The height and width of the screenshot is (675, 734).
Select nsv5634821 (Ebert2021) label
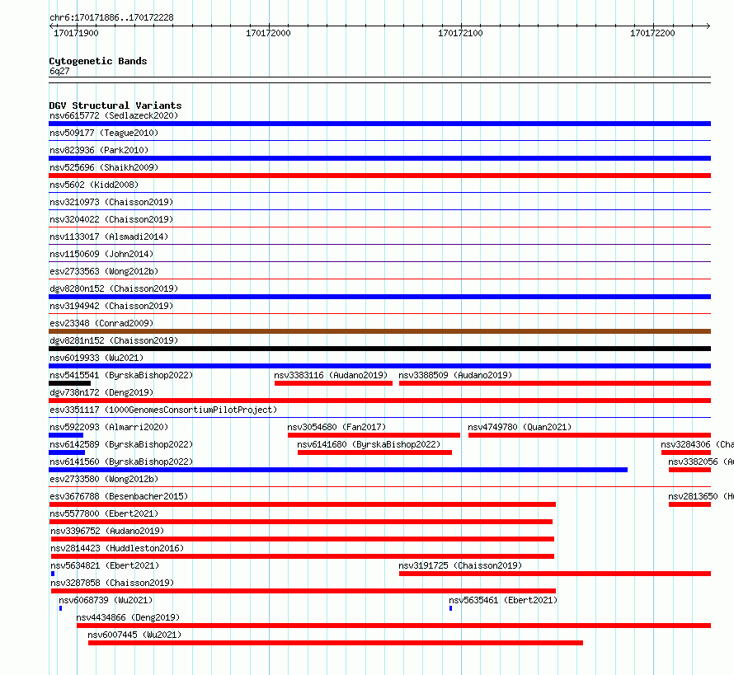pos(105,565)
